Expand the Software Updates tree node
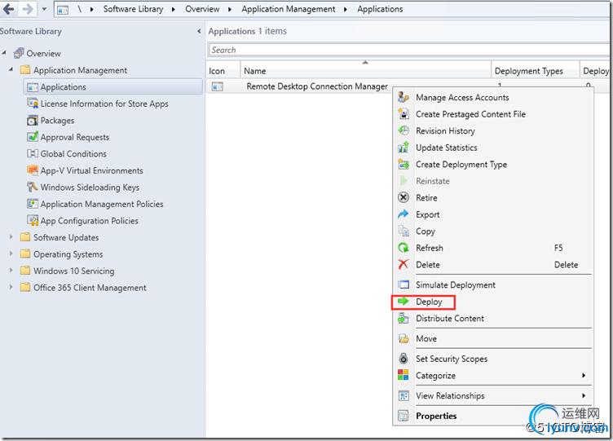The image size is (613, 441). 11,238
